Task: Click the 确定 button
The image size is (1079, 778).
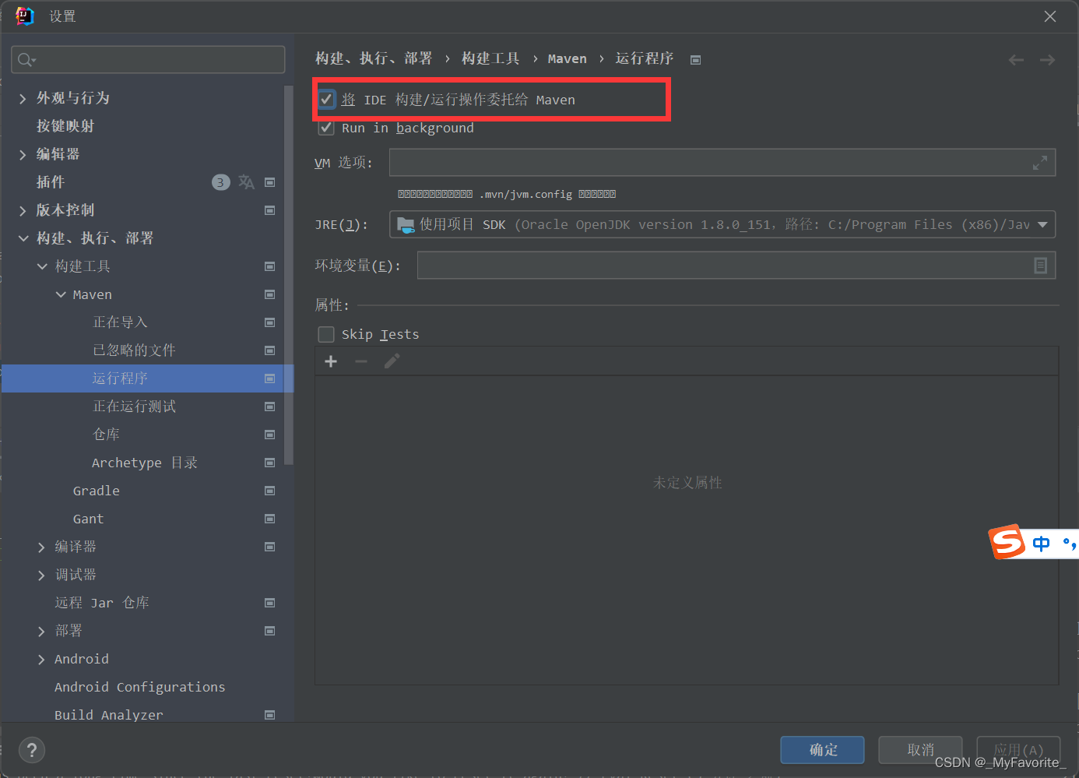Action: (x=823, y=750)
